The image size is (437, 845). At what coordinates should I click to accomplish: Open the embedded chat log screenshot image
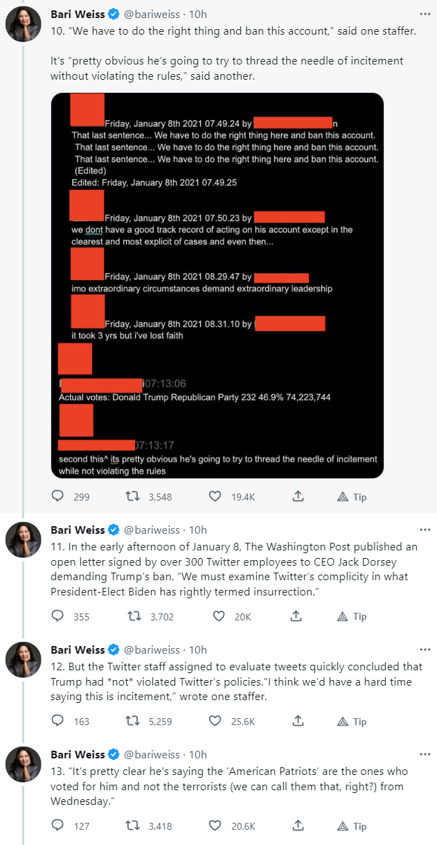click(x=217, y=285)
